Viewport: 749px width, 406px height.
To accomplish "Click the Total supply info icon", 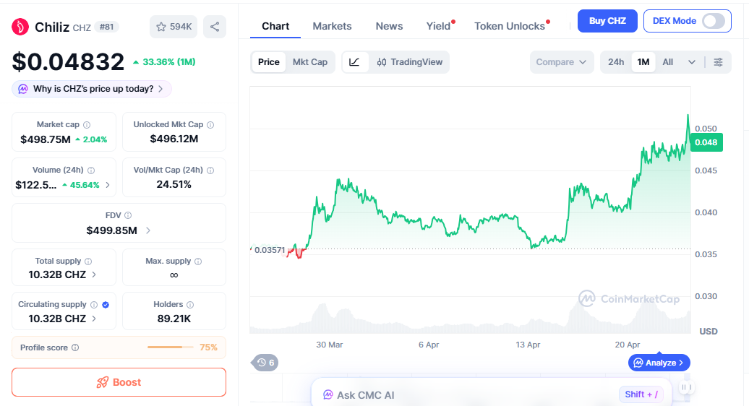I will [88, 262].
